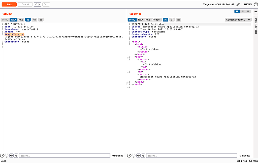Select the Render tab in the Response panel

tap(156, 20)
